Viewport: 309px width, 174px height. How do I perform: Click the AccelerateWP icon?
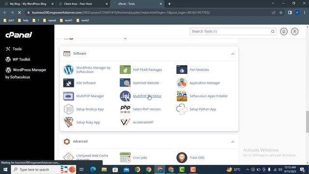[x=125, y=122]
